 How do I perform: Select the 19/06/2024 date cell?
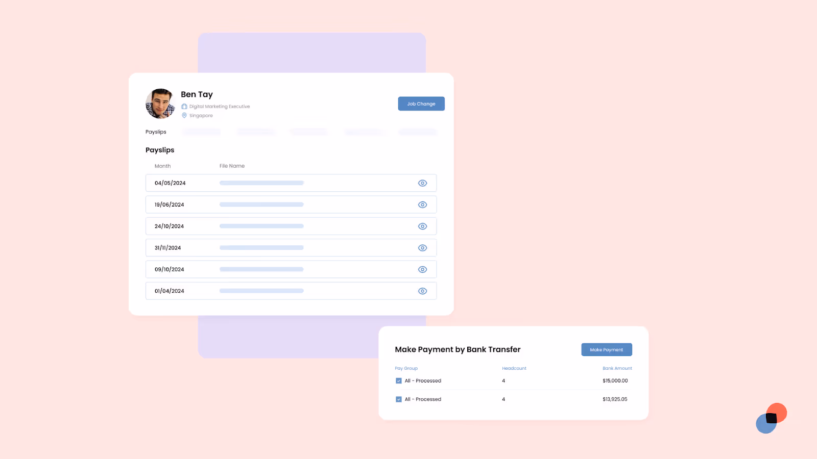(170, 205)
